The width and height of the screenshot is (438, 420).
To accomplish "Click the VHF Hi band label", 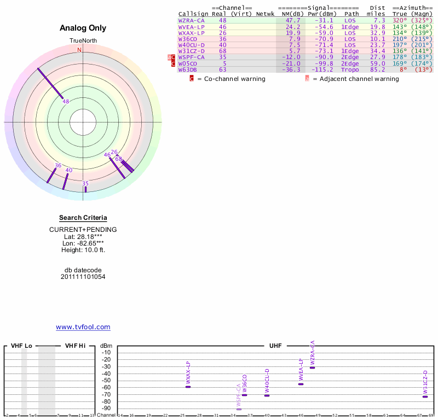I will (x=75, y=346).
